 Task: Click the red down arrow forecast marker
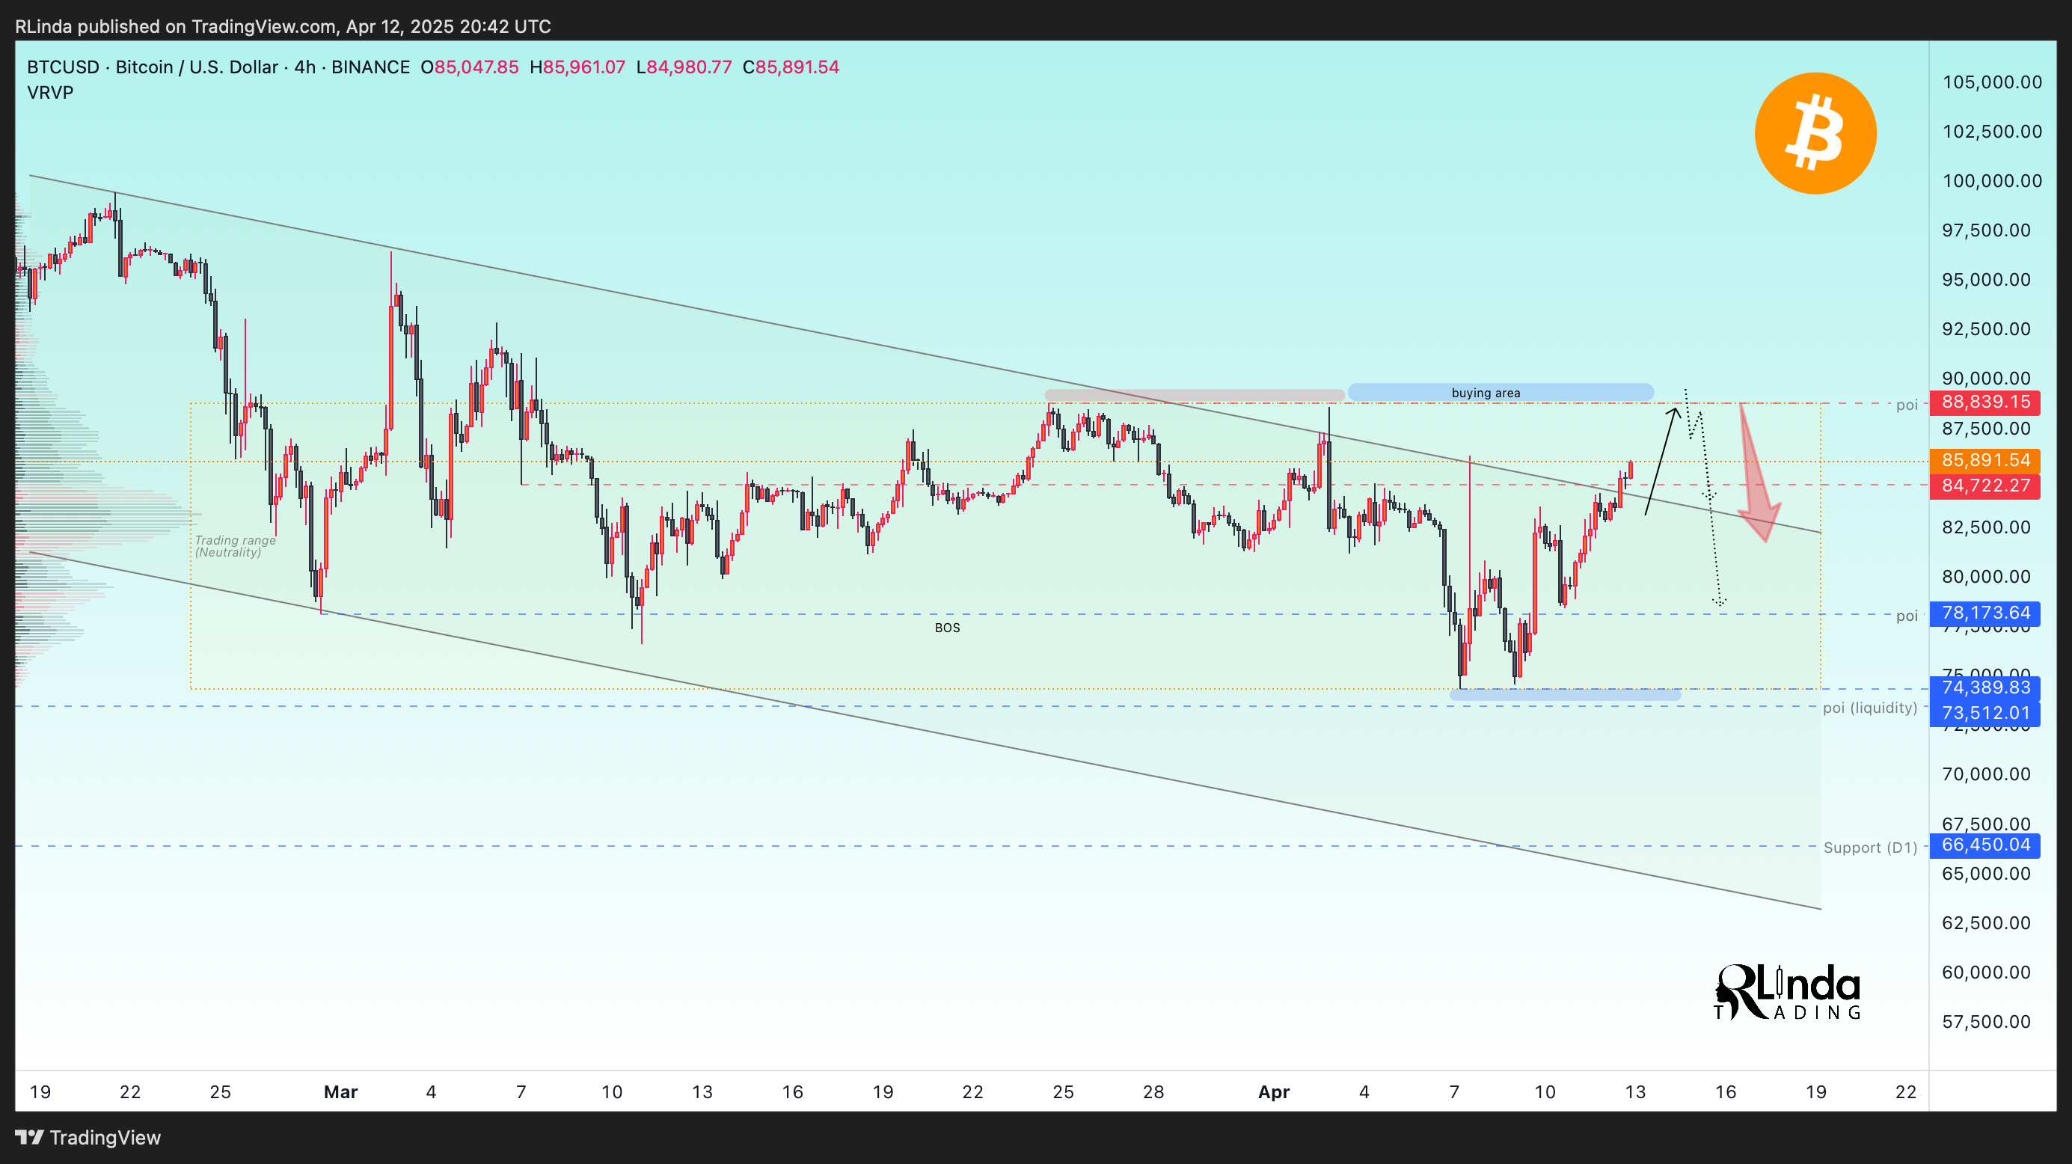[x=1759, y=474]
